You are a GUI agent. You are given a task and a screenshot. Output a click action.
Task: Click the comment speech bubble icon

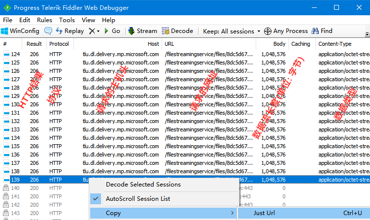48,31
